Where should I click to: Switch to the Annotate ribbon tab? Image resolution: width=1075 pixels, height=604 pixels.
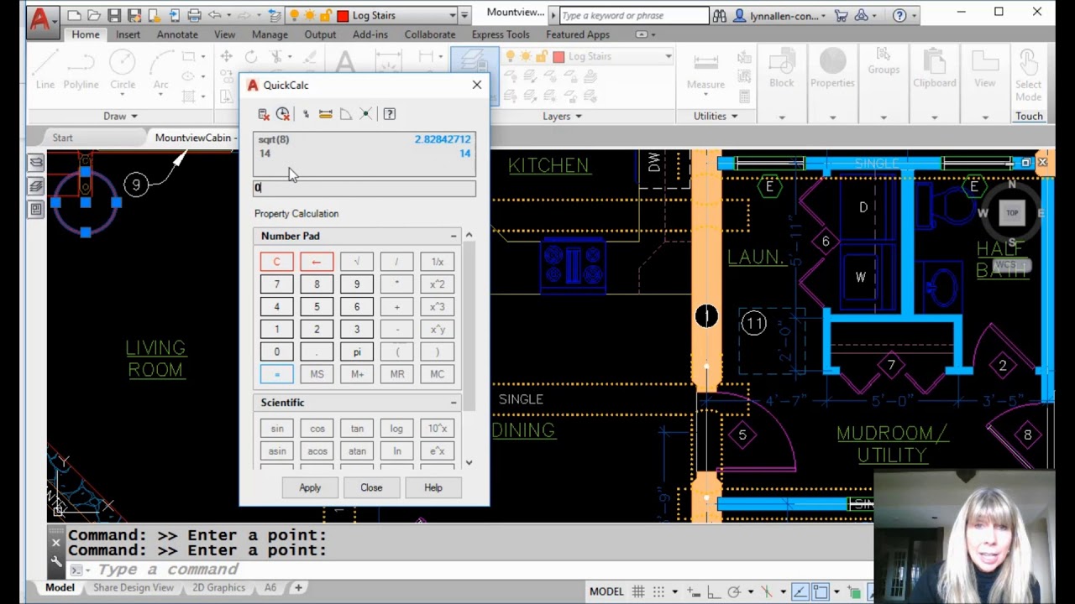[177, 34]
